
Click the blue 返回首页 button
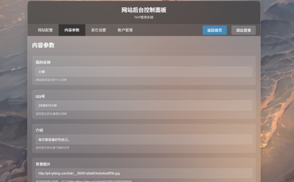215,30
